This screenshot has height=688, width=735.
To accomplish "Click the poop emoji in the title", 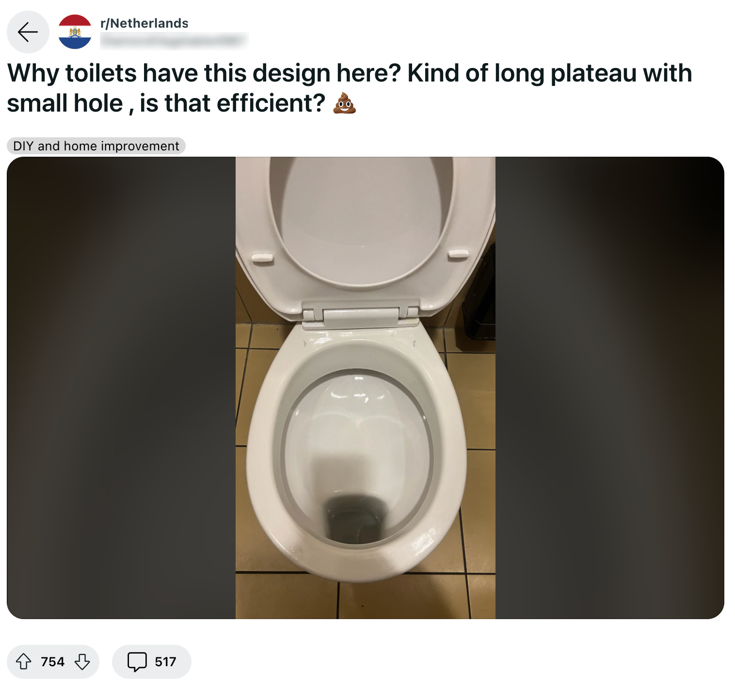I will click(x=344, y=103).
